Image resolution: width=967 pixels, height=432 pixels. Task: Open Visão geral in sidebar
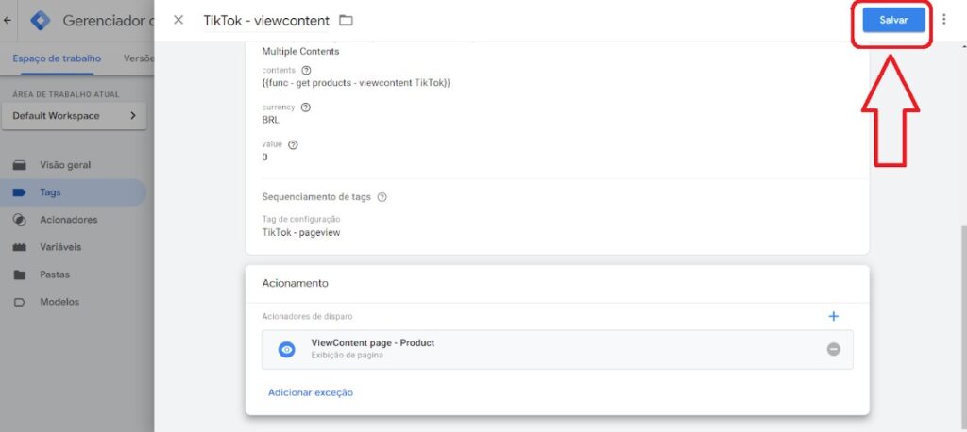64,165
